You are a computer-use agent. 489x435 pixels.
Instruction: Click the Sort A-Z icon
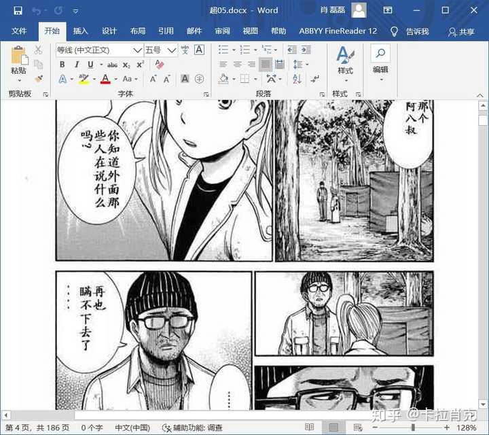point(297,79)
